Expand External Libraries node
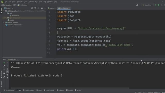Viewport: 165px width, 93px height. coord(4,22)
